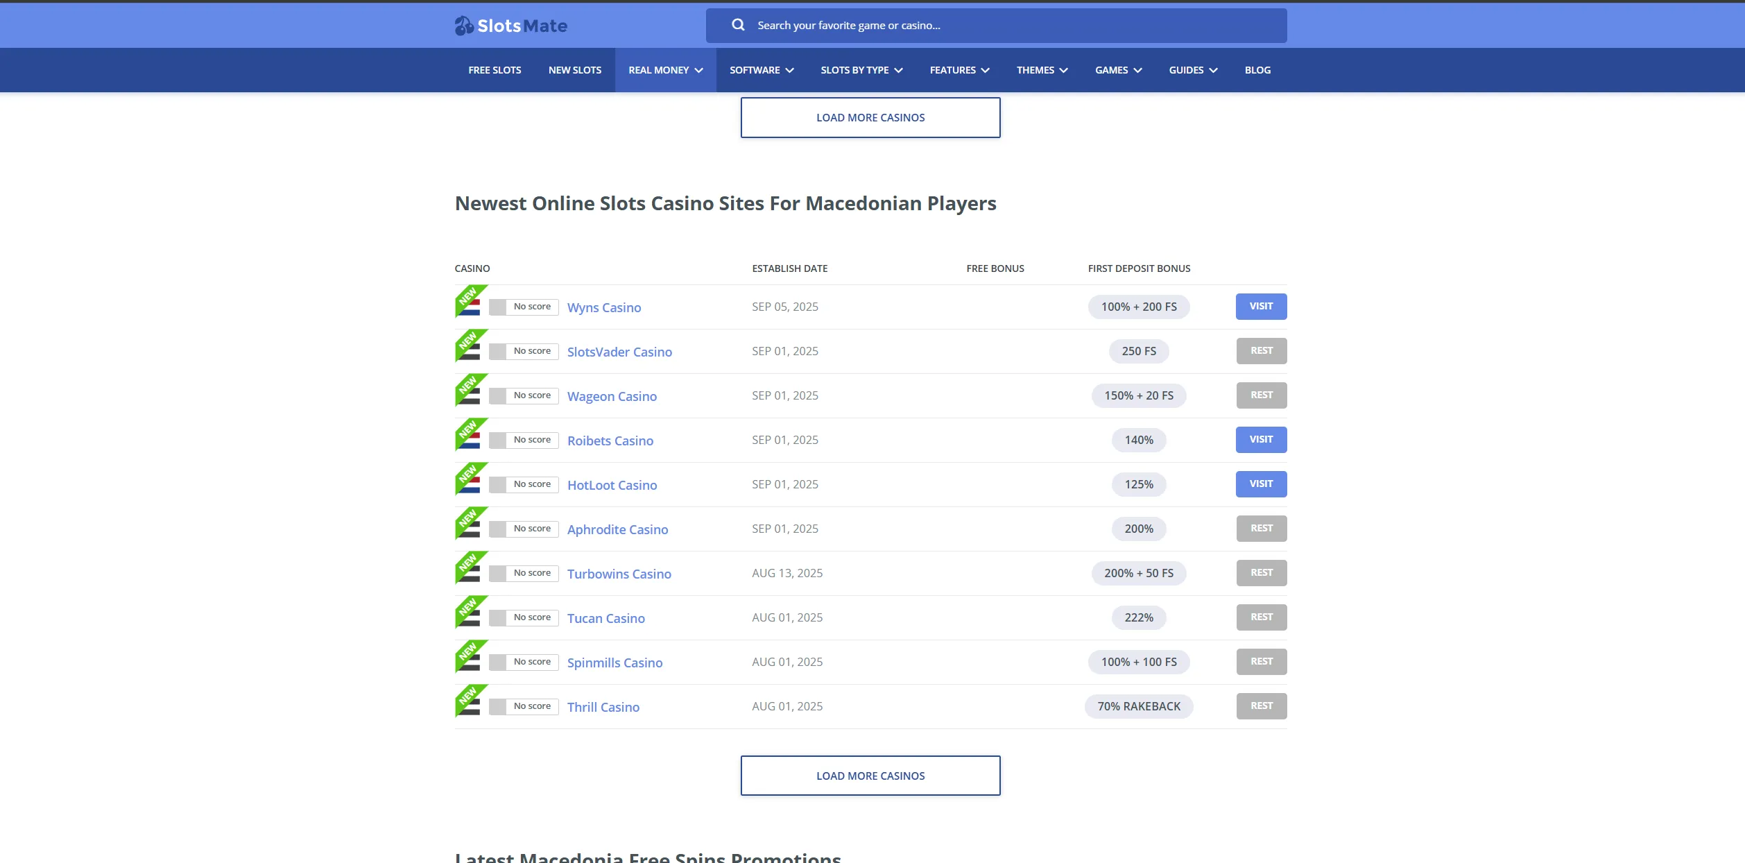Click the SlotsMate logo
The image size is (1745, 863).
pos(511,26)
